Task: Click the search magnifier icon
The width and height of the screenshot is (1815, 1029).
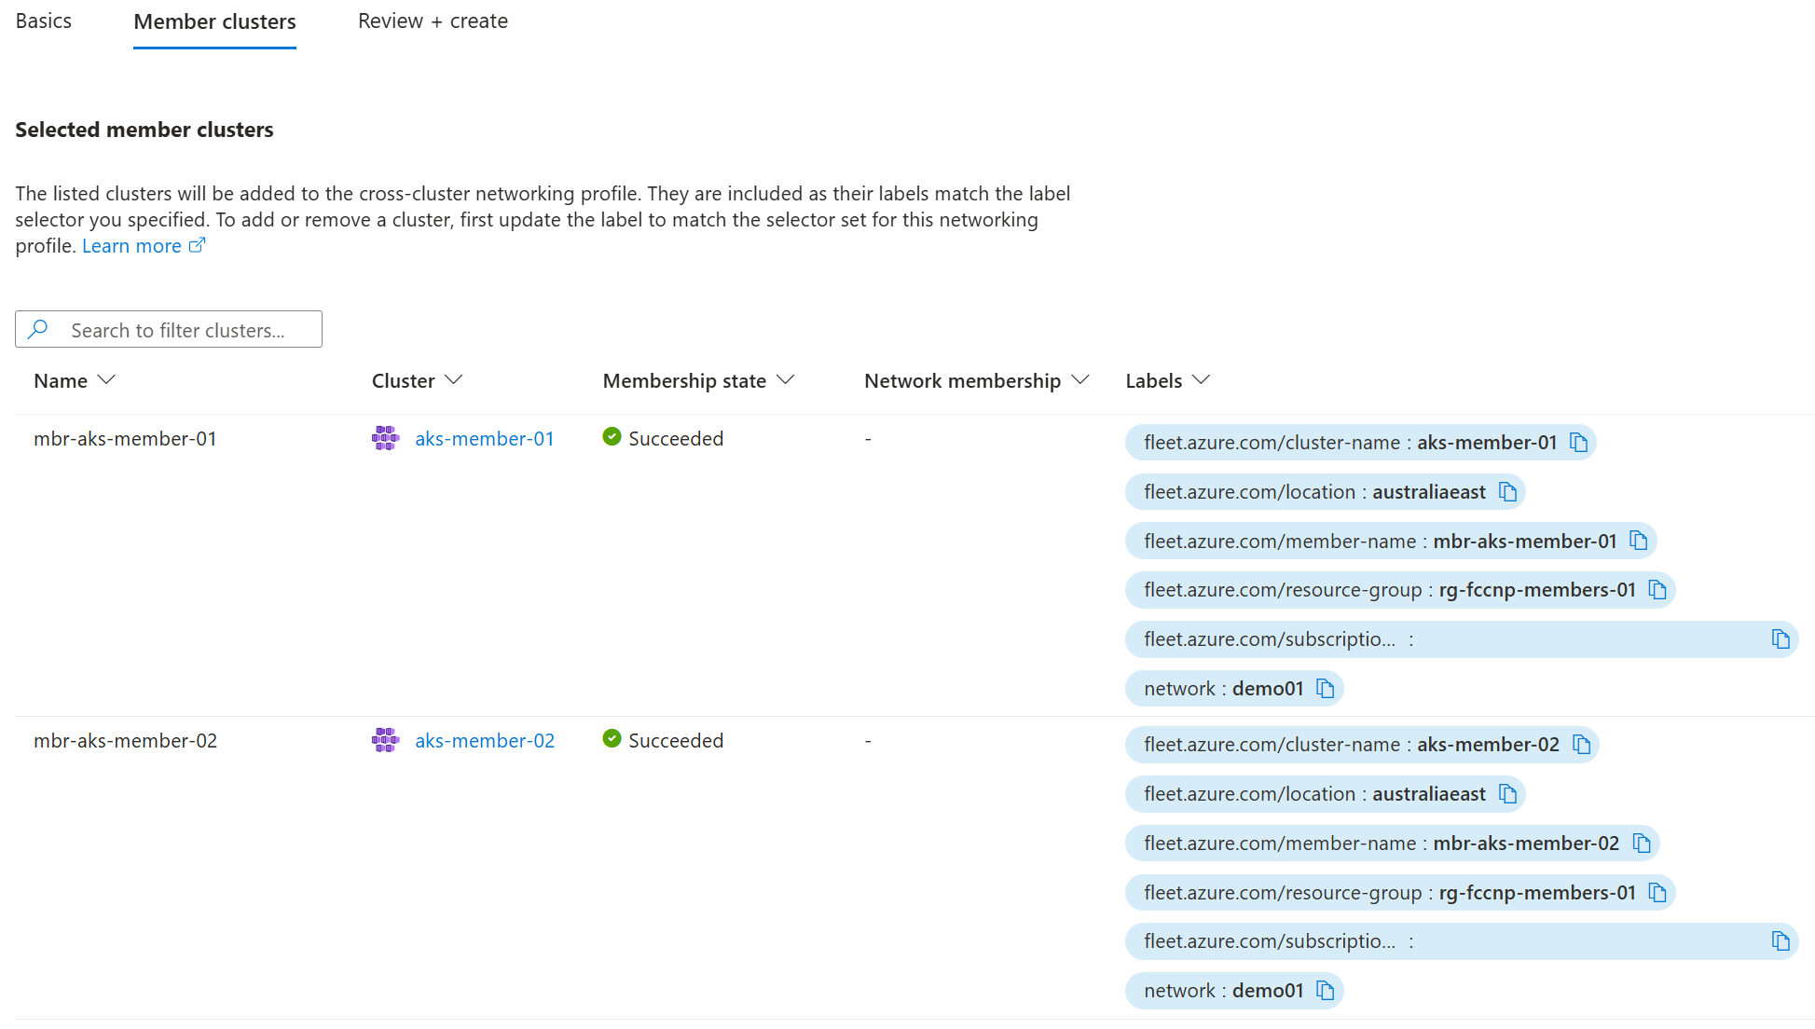Action: click(x=38, y=329)
